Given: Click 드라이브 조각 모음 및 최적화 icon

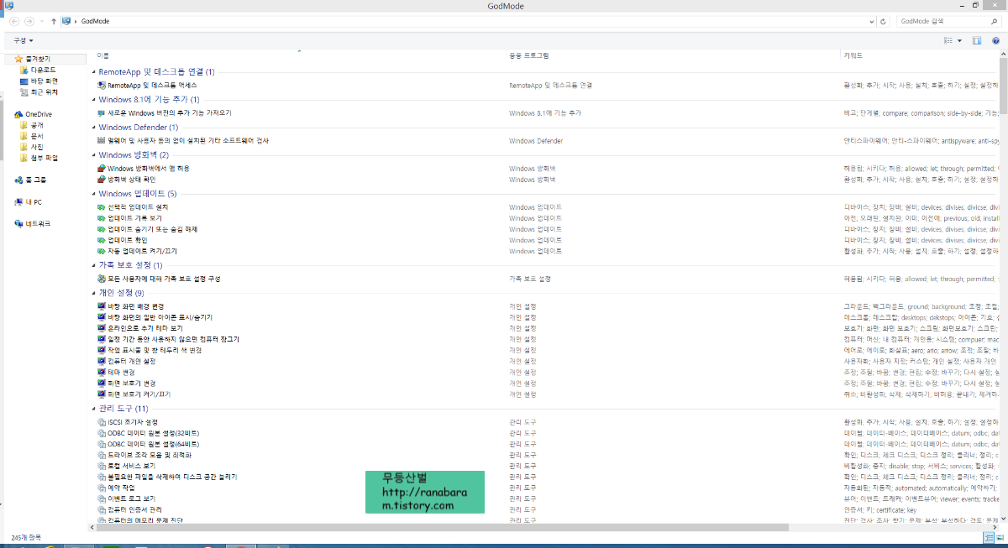Looking at the screenshot, I should [x=102, y=455].
